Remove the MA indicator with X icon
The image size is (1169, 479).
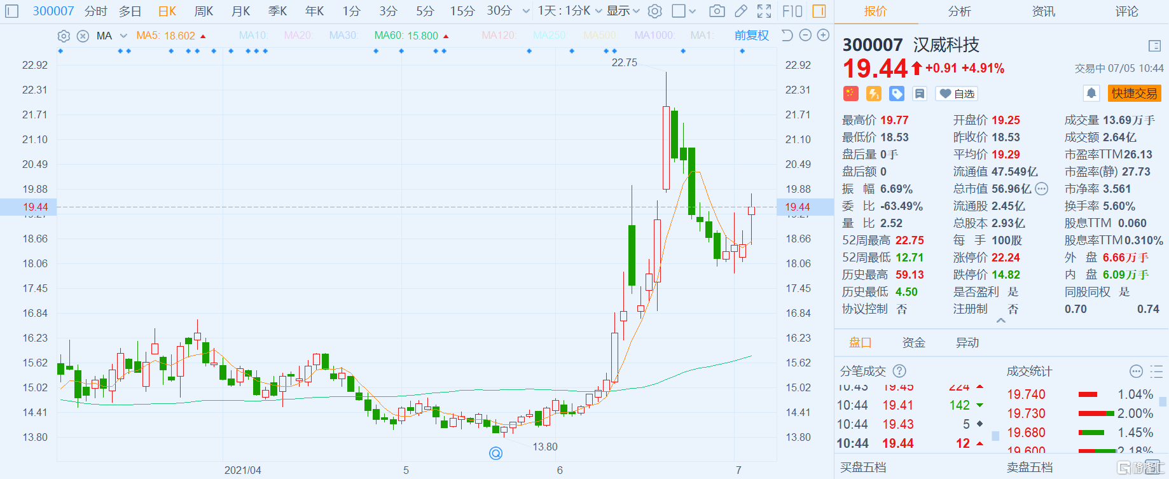[x=83, y=36]
